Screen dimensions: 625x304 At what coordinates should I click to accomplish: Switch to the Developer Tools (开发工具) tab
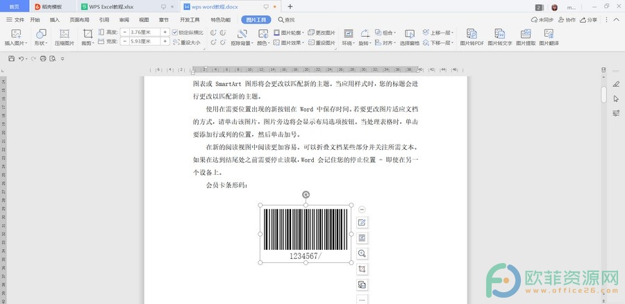[x=190, y=20]
